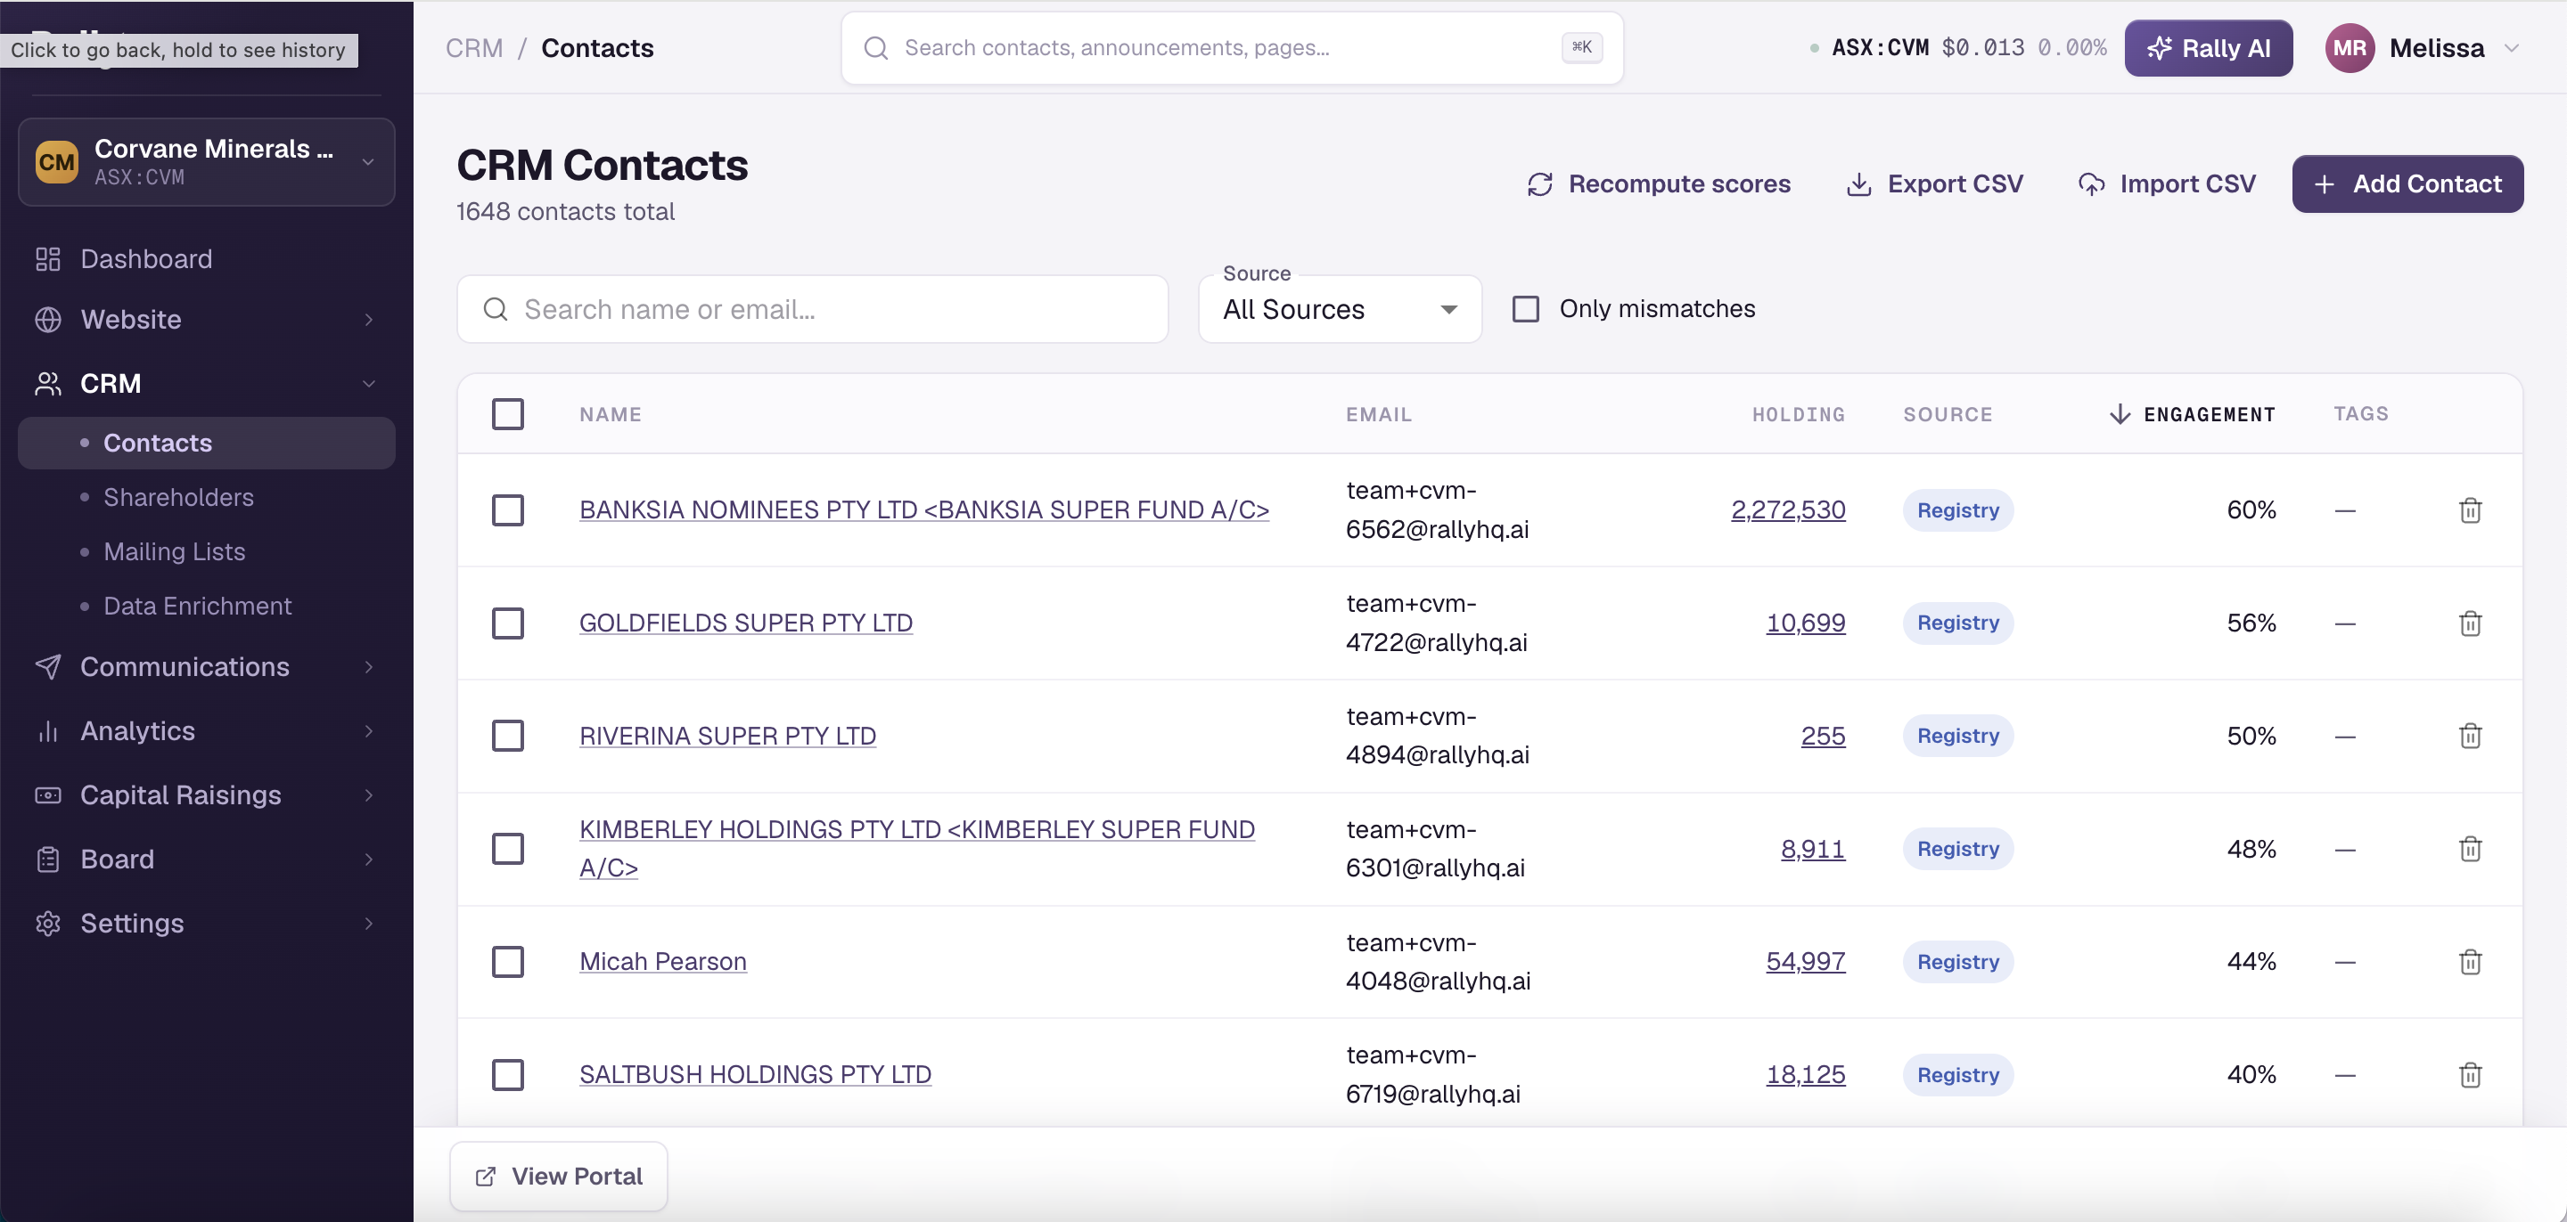
Task: Select Contacts in CRM submenu
Action: click(206, 444)
